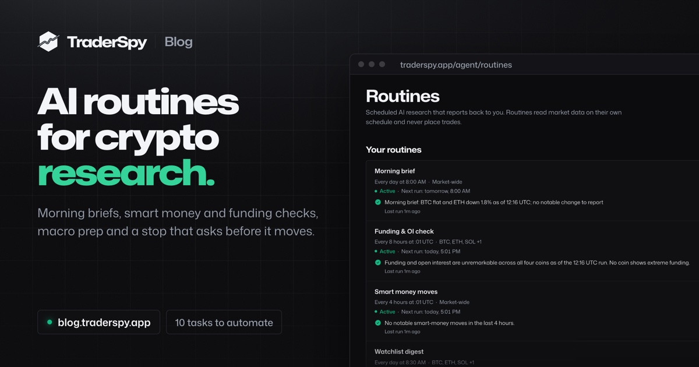The width and height of the screenshot is (699, 367).
Task: Click the green check icon in Morning brief
Action: pos(378,202)
